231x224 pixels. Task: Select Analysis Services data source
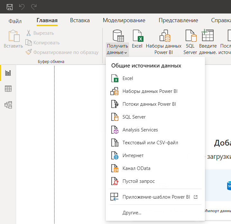(155, 130)
